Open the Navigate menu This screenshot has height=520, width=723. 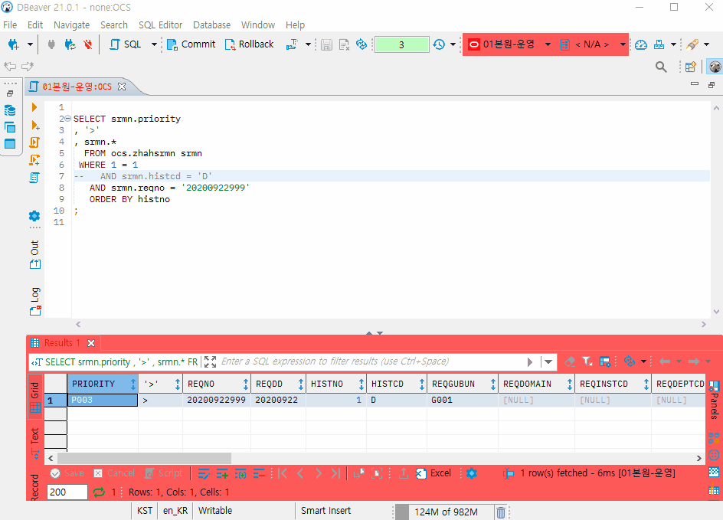[71, 25]
